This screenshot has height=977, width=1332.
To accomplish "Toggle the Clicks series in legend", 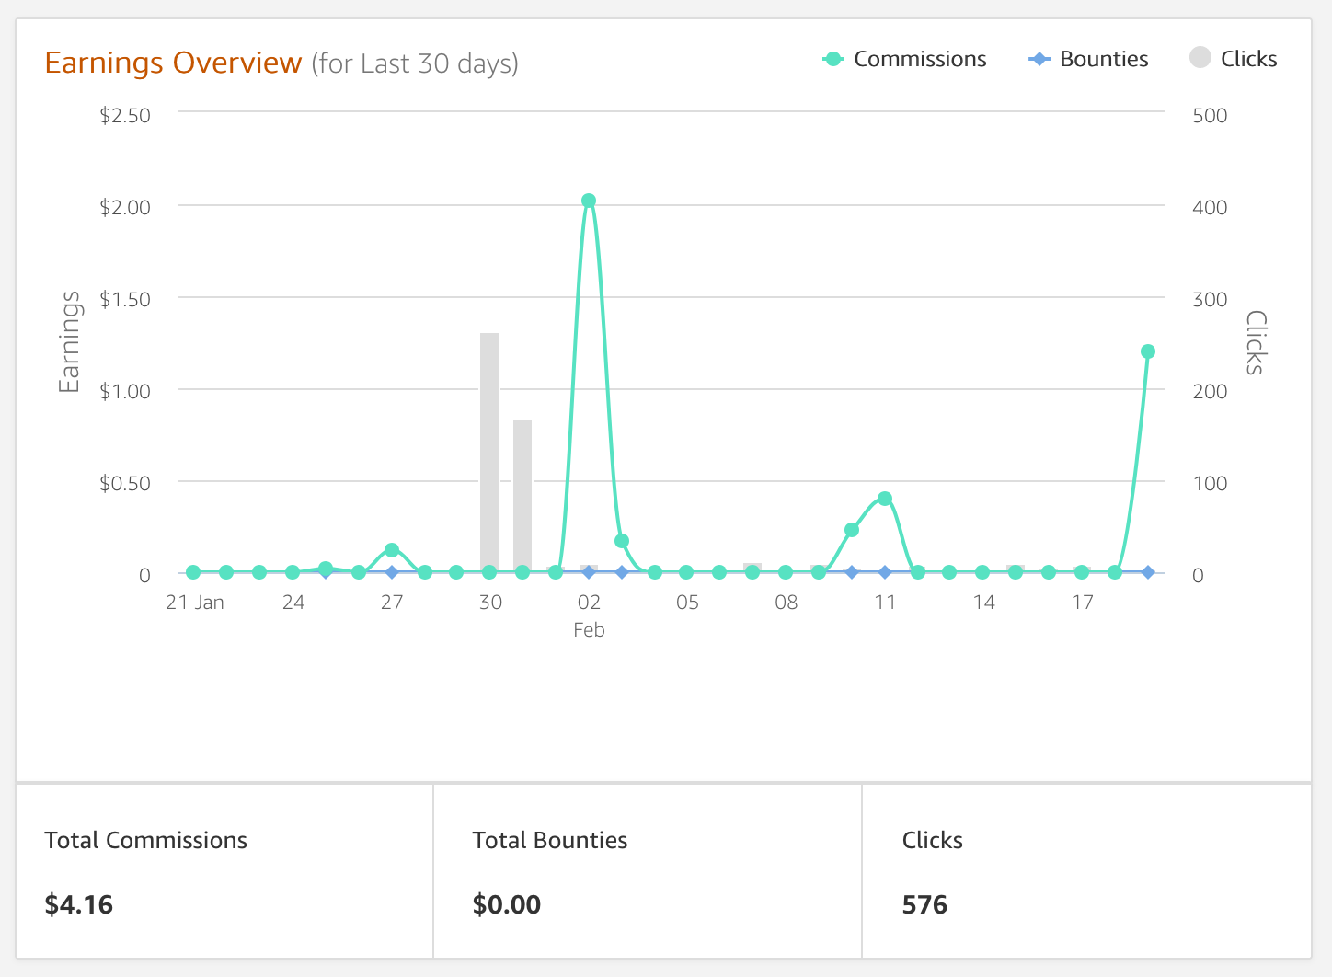I will (1234, 59).
